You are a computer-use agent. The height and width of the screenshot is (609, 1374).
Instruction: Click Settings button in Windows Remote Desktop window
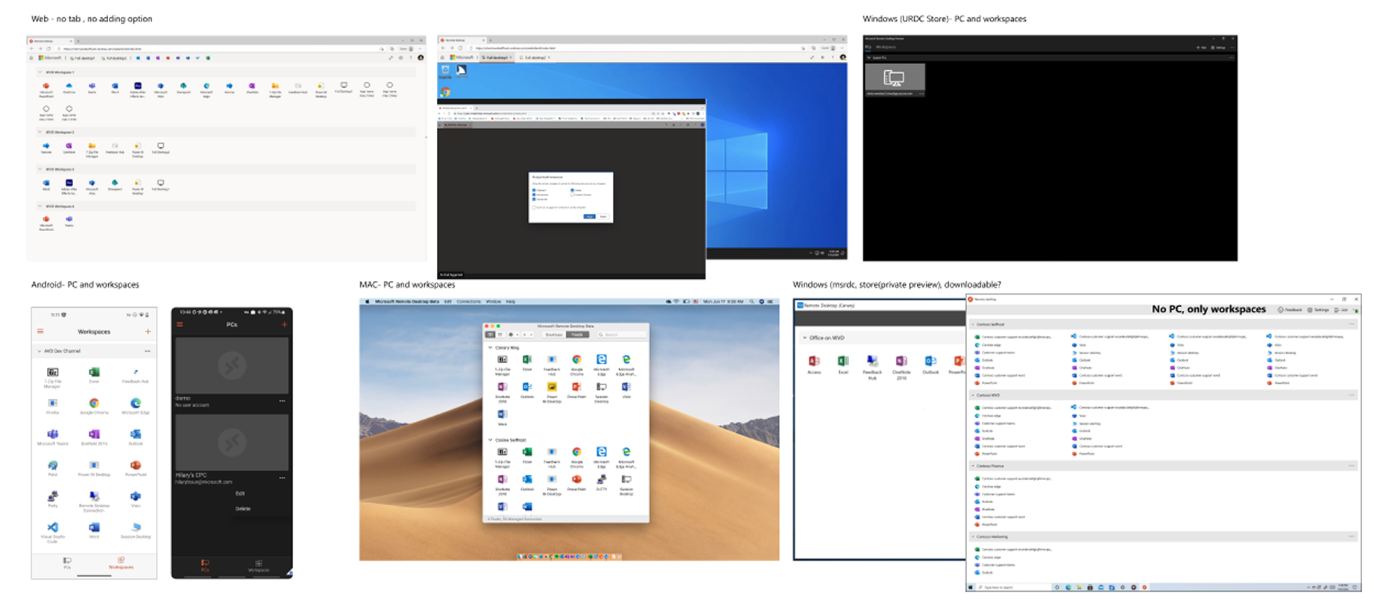point(1319,309)
